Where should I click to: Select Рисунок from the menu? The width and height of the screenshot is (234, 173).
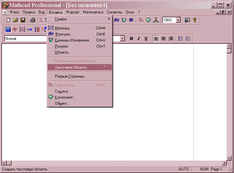click(79, 46)
